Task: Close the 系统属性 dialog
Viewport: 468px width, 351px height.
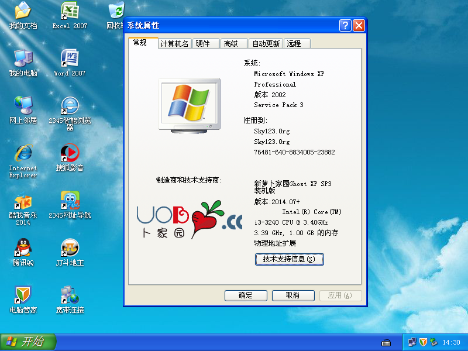Action: pyautogui.click(x=359, y=26)
